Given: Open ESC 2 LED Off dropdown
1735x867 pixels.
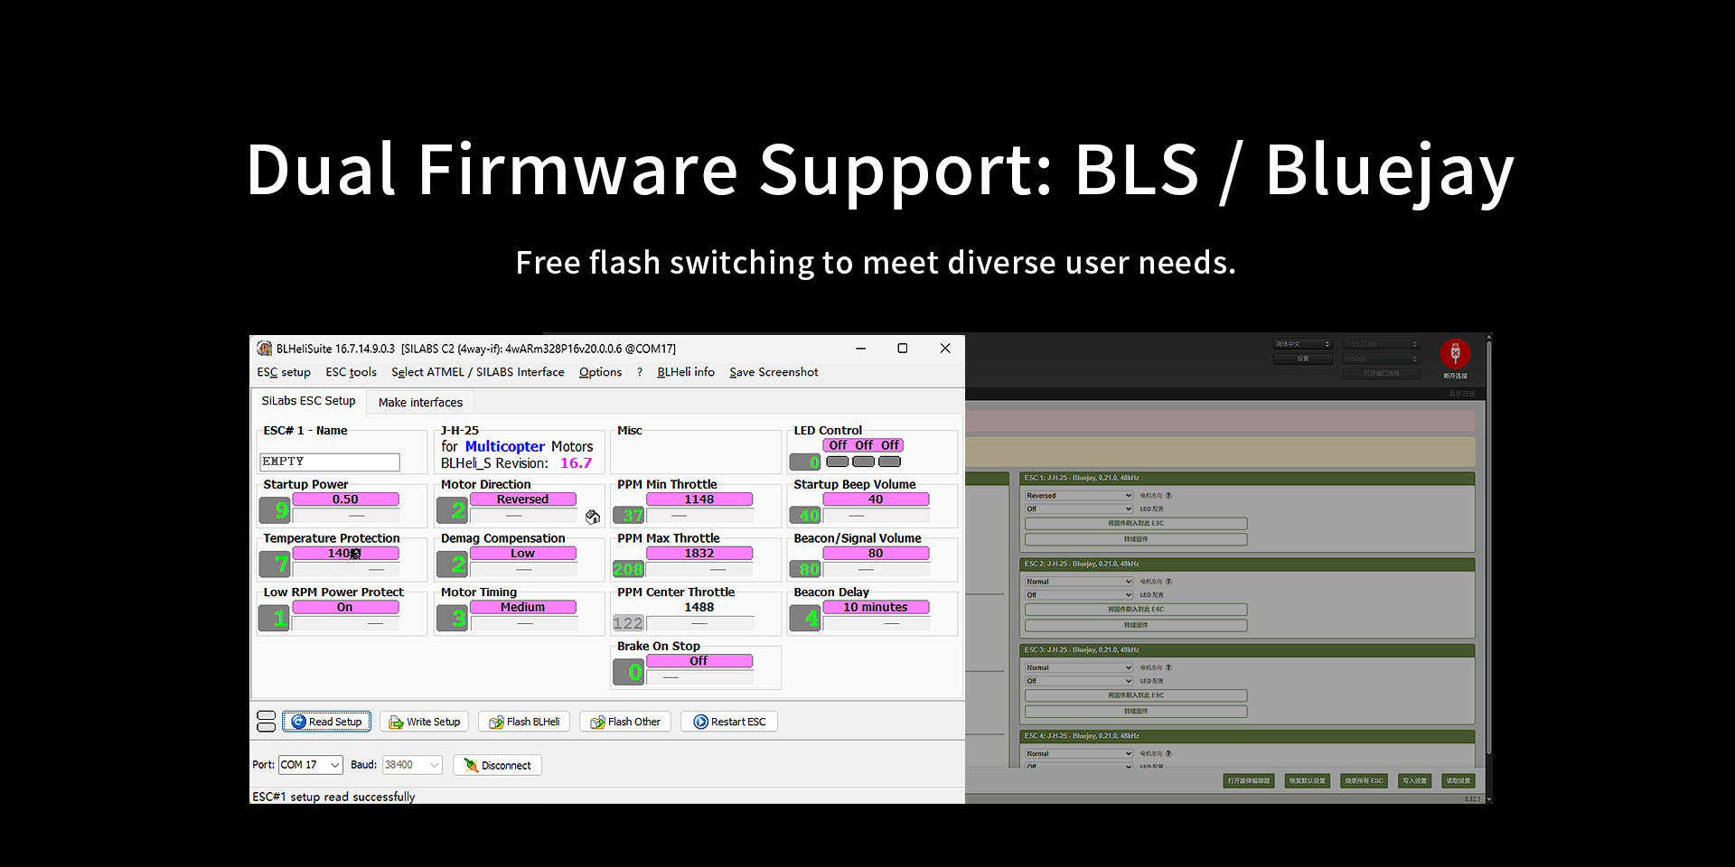Looking at the screenshot, I should [x=1078, y=595].
